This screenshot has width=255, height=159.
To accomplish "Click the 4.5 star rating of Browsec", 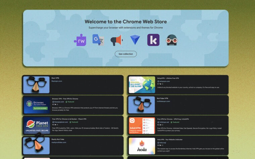I will click(x=55, y=104).
